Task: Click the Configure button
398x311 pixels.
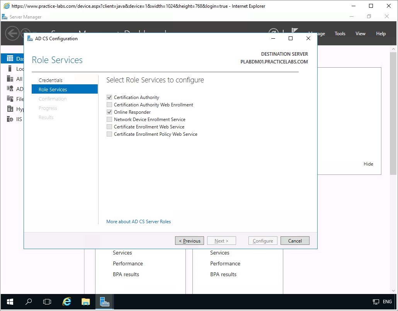Action: (263, 241)
